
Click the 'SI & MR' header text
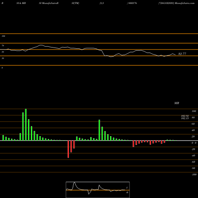click(x=21, y=3)
